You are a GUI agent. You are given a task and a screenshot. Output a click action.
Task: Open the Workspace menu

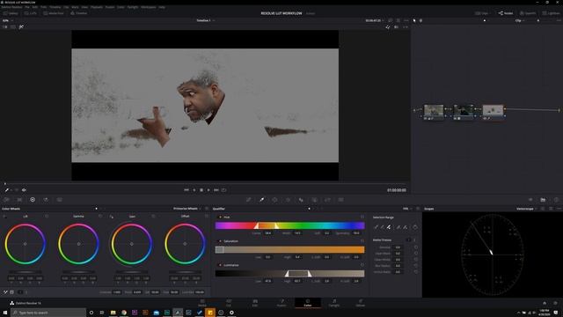[x=149, y=7]
